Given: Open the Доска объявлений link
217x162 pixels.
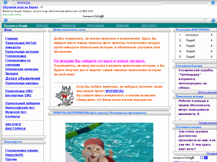Looking at the screenshot, I should [23, 78].
